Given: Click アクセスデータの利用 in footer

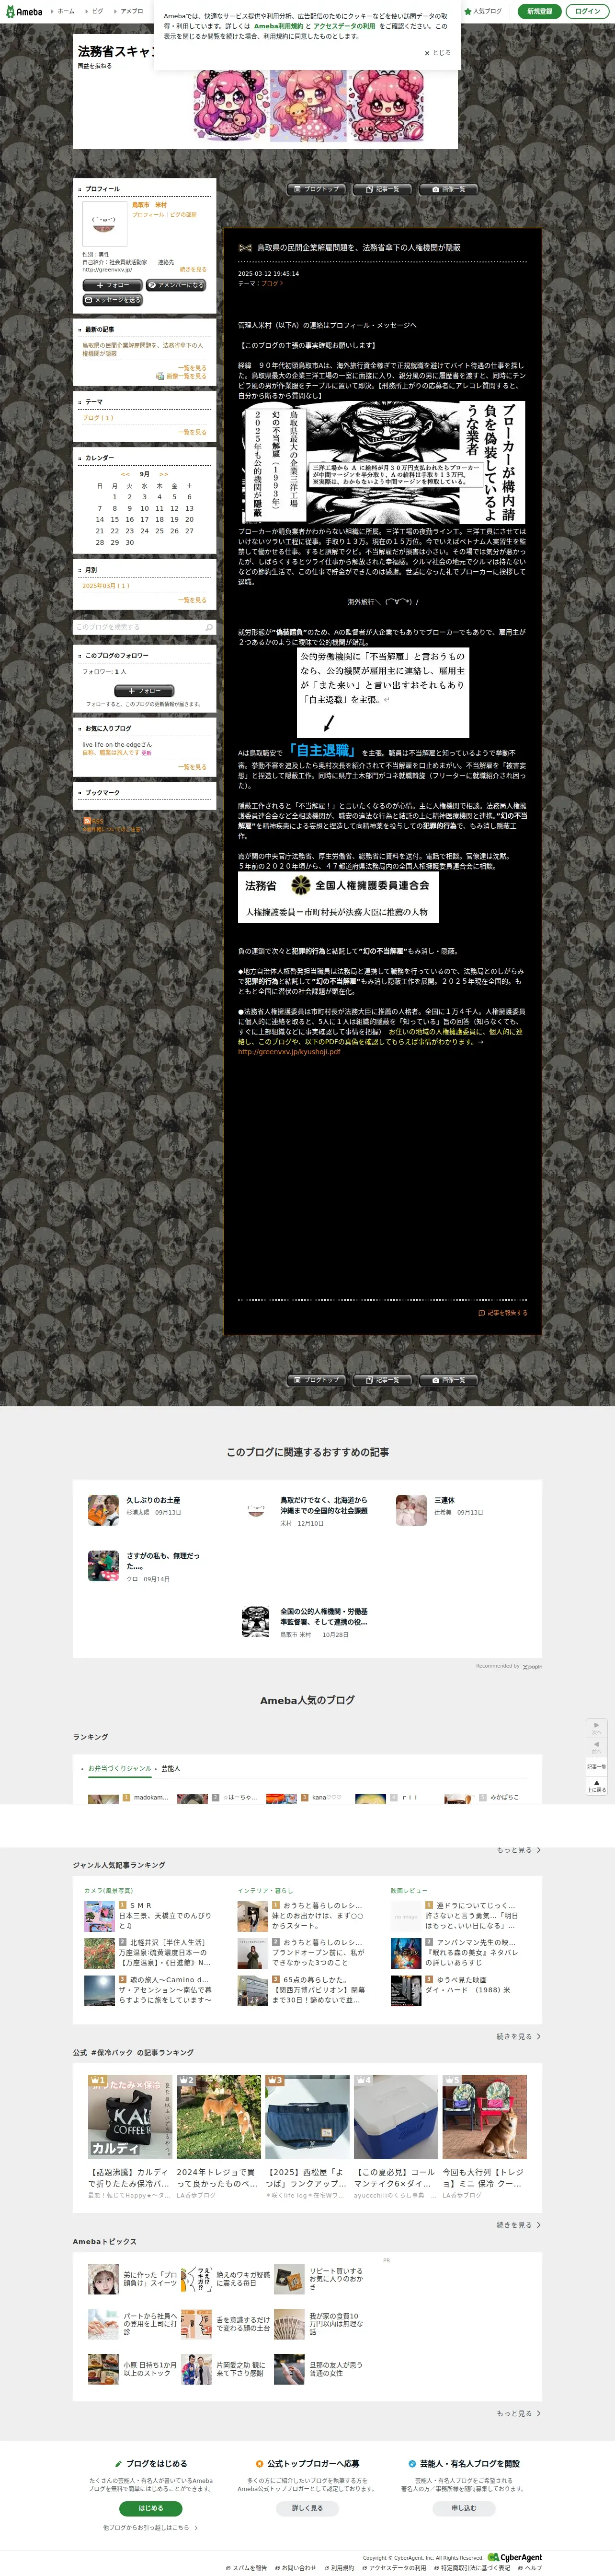Looking at the screenshot, I should (395, 2567).
